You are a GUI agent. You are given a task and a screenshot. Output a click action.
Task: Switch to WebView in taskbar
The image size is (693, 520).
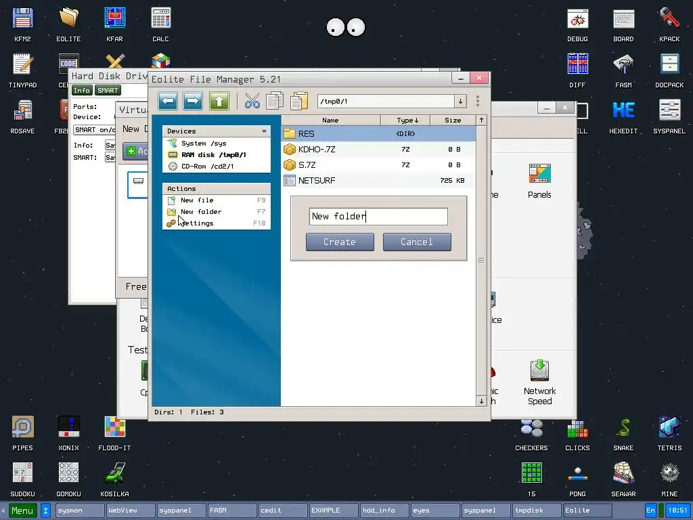coord(131,511)
